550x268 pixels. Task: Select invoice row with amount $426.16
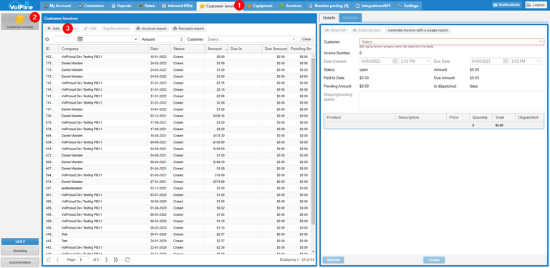(178, 116)
